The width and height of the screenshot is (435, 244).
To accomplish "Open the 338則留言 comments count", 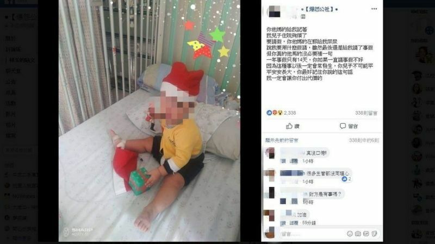I will pos(366,113).
